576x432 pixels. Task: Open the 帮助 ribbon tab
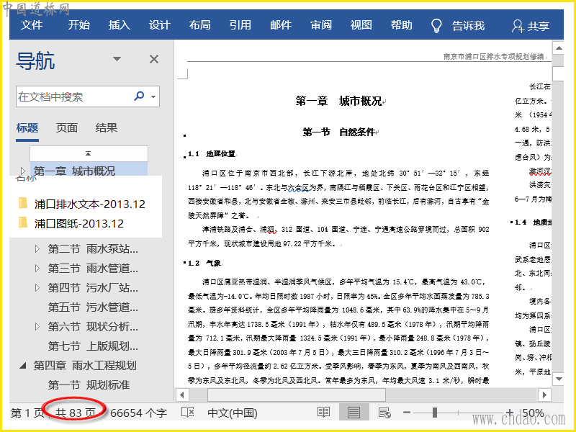(x=402, y=25)
